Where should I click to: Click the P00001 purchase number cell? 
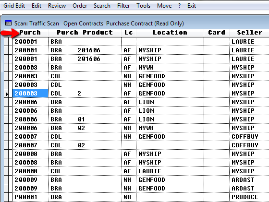(30, 197)
